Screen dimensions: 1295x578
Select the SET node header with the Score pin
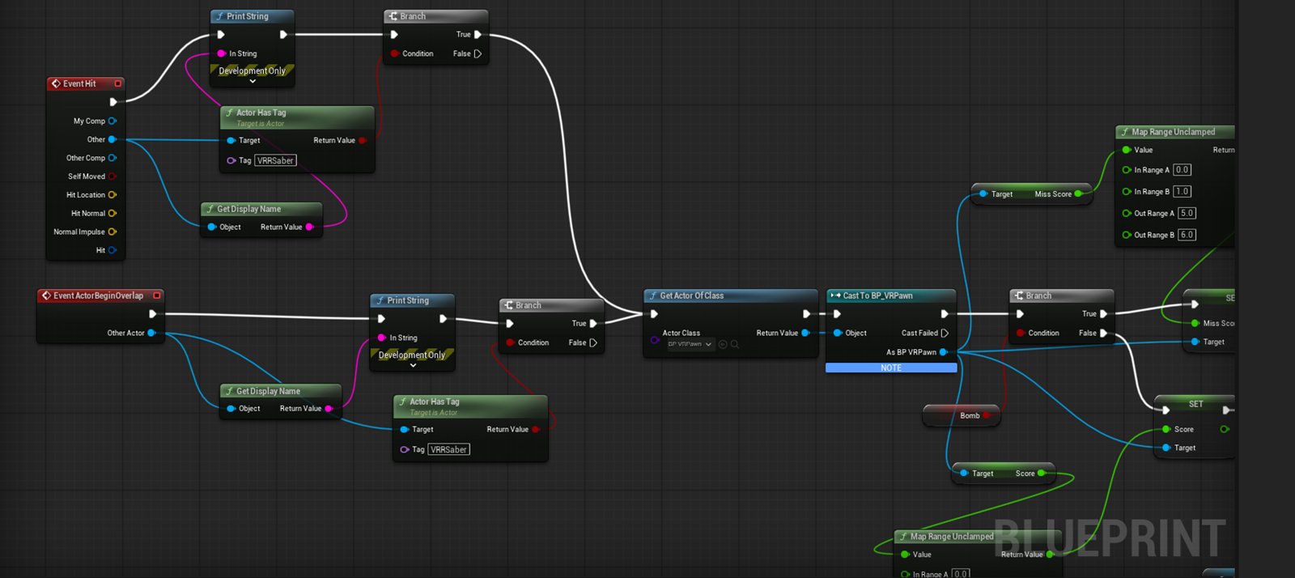tap(1195, 403)
